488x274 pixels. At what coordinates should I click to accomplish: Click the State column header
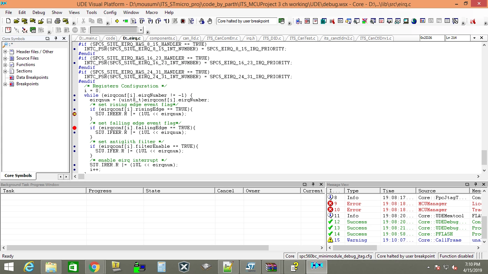tap(179, 191)
